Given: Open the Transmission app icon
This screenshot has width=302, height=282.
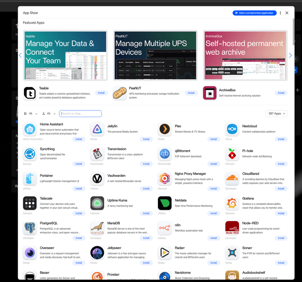Looking at the screenshot, I should 97,154.
